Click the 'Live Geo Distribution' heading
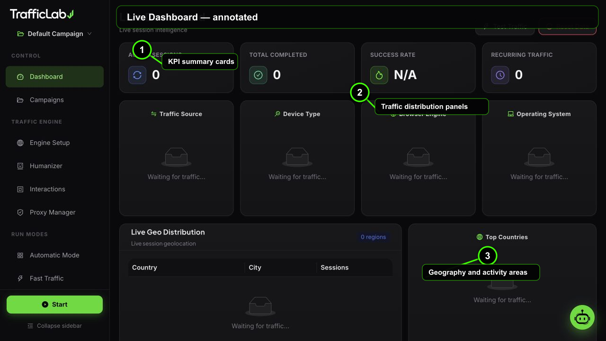Viewport: 606px width, 341px height. [168, 232]
